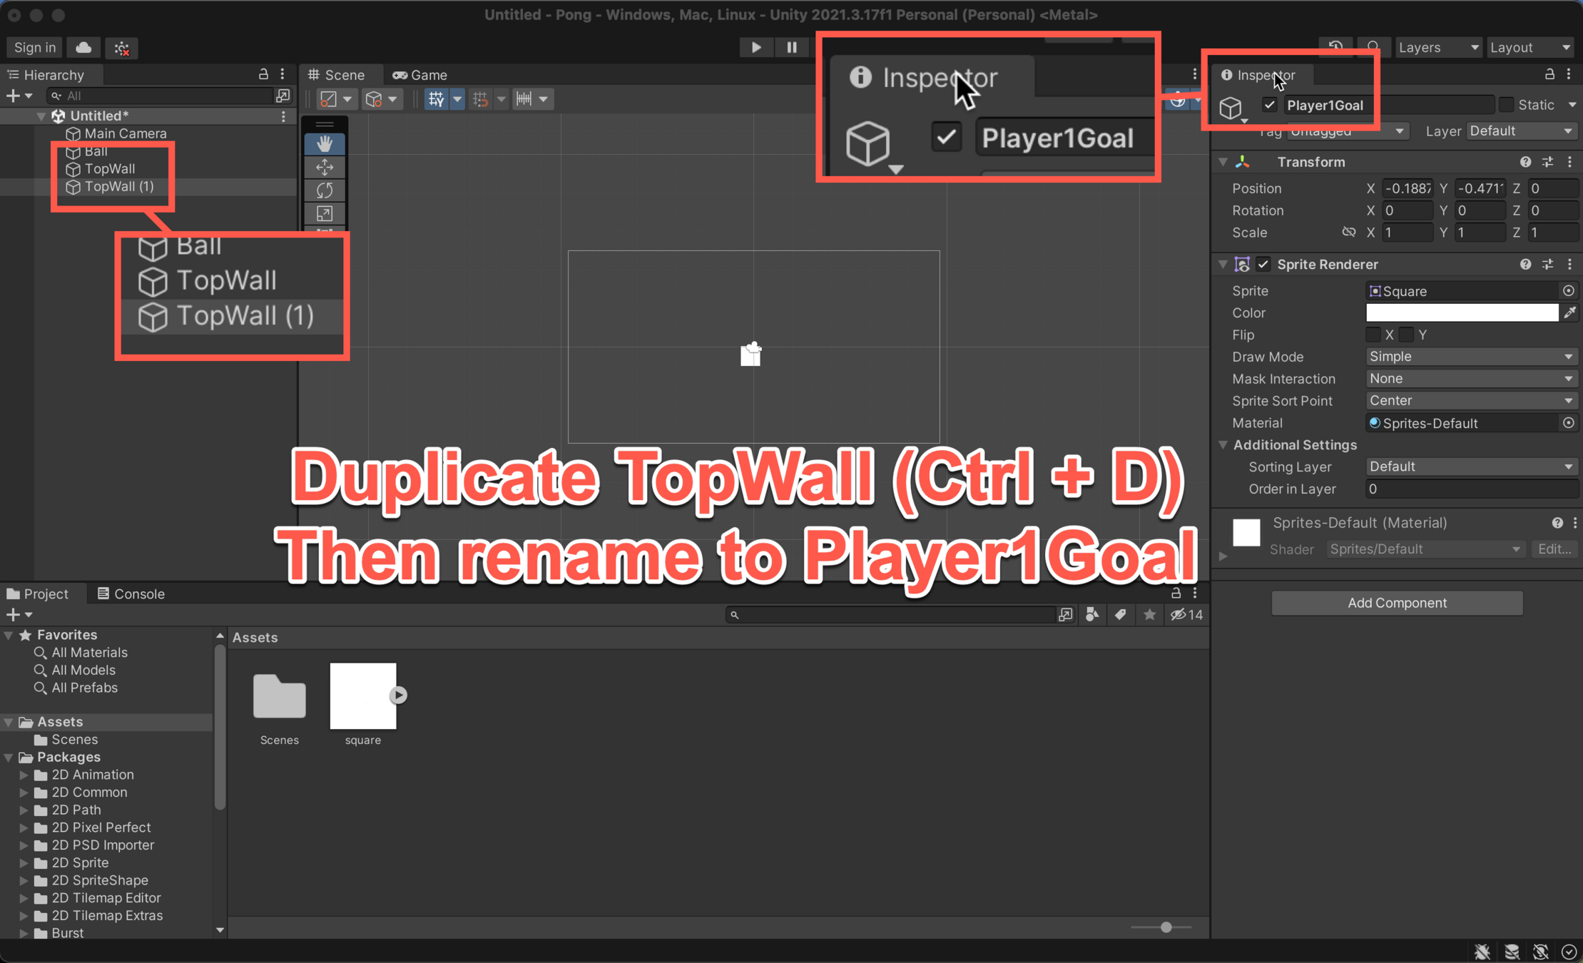Viewport: 1583px width, 963px height.
Task: Click the scale constrain proportions link icon
Action: point(1348,233)
